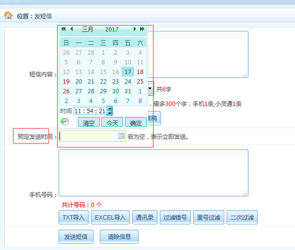The height and width of the screenshot is (250, 295).
Task: Click the home icon next to 位置
Action: pos(8,16)
